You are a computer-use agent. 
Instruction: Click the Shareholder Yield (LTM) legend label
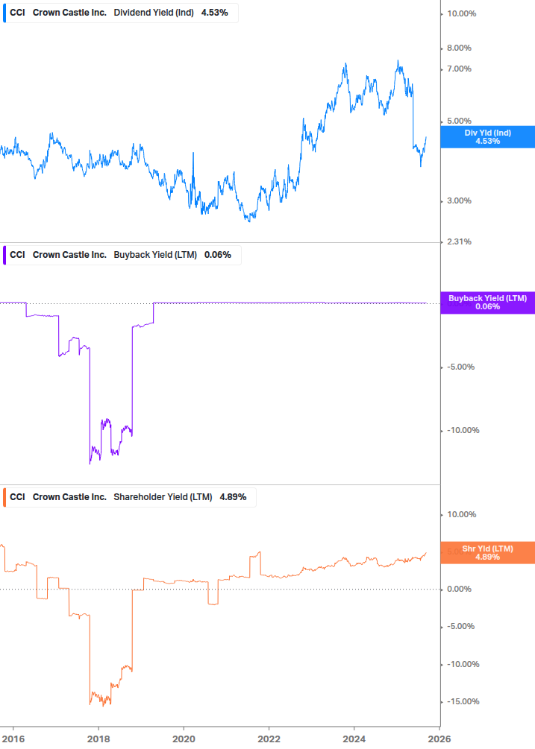(x=163, y=497)
